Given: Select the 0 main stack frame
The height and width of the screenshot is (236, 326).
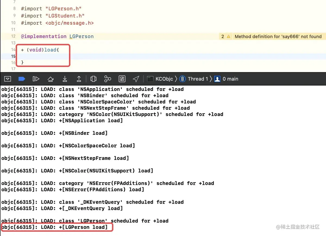Looking at the screenshot, I should click(x=226, y=79).
